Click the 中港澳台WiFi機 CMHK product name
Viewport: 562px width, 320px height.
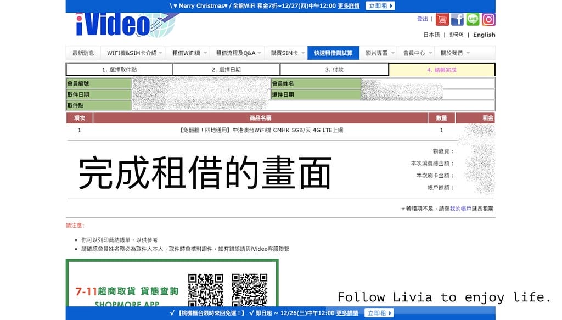coord(261,130)
